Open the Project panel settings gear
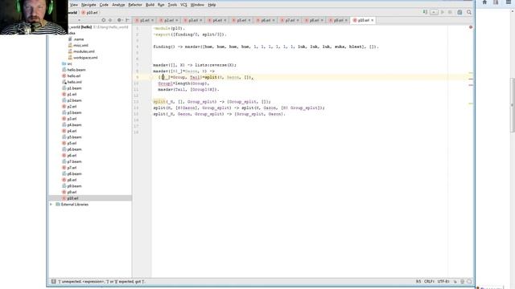515x289 pixels. [x=120, y=20]
